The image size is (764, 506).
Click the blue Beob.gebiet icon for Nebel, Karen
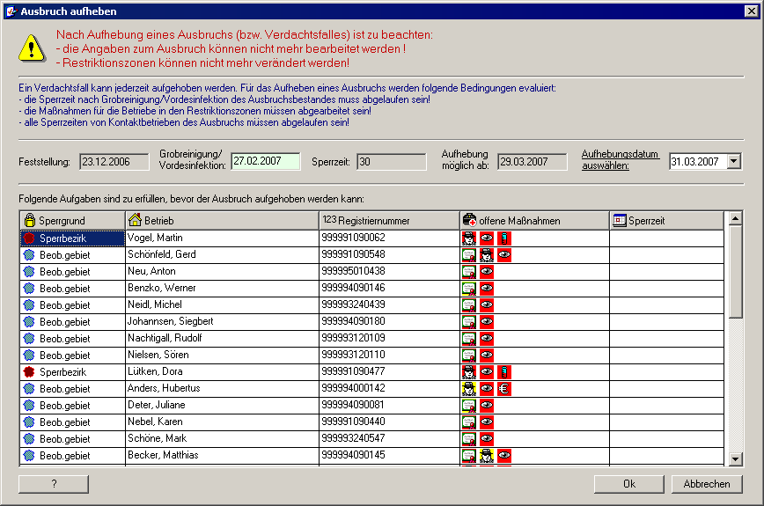pos(29,422)
